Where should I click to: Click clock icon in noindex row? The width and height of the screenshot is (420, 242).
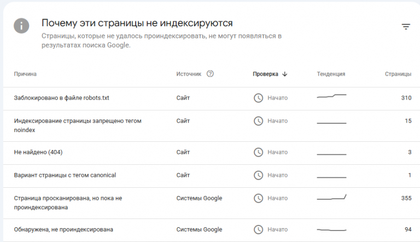[x=258, y=121]
